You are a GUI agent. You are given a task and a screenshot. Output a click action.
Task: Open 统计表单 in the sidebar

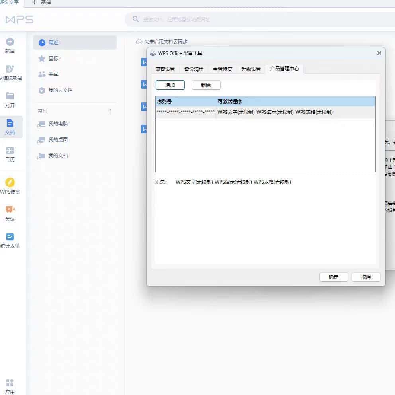(x=10, y=241)
